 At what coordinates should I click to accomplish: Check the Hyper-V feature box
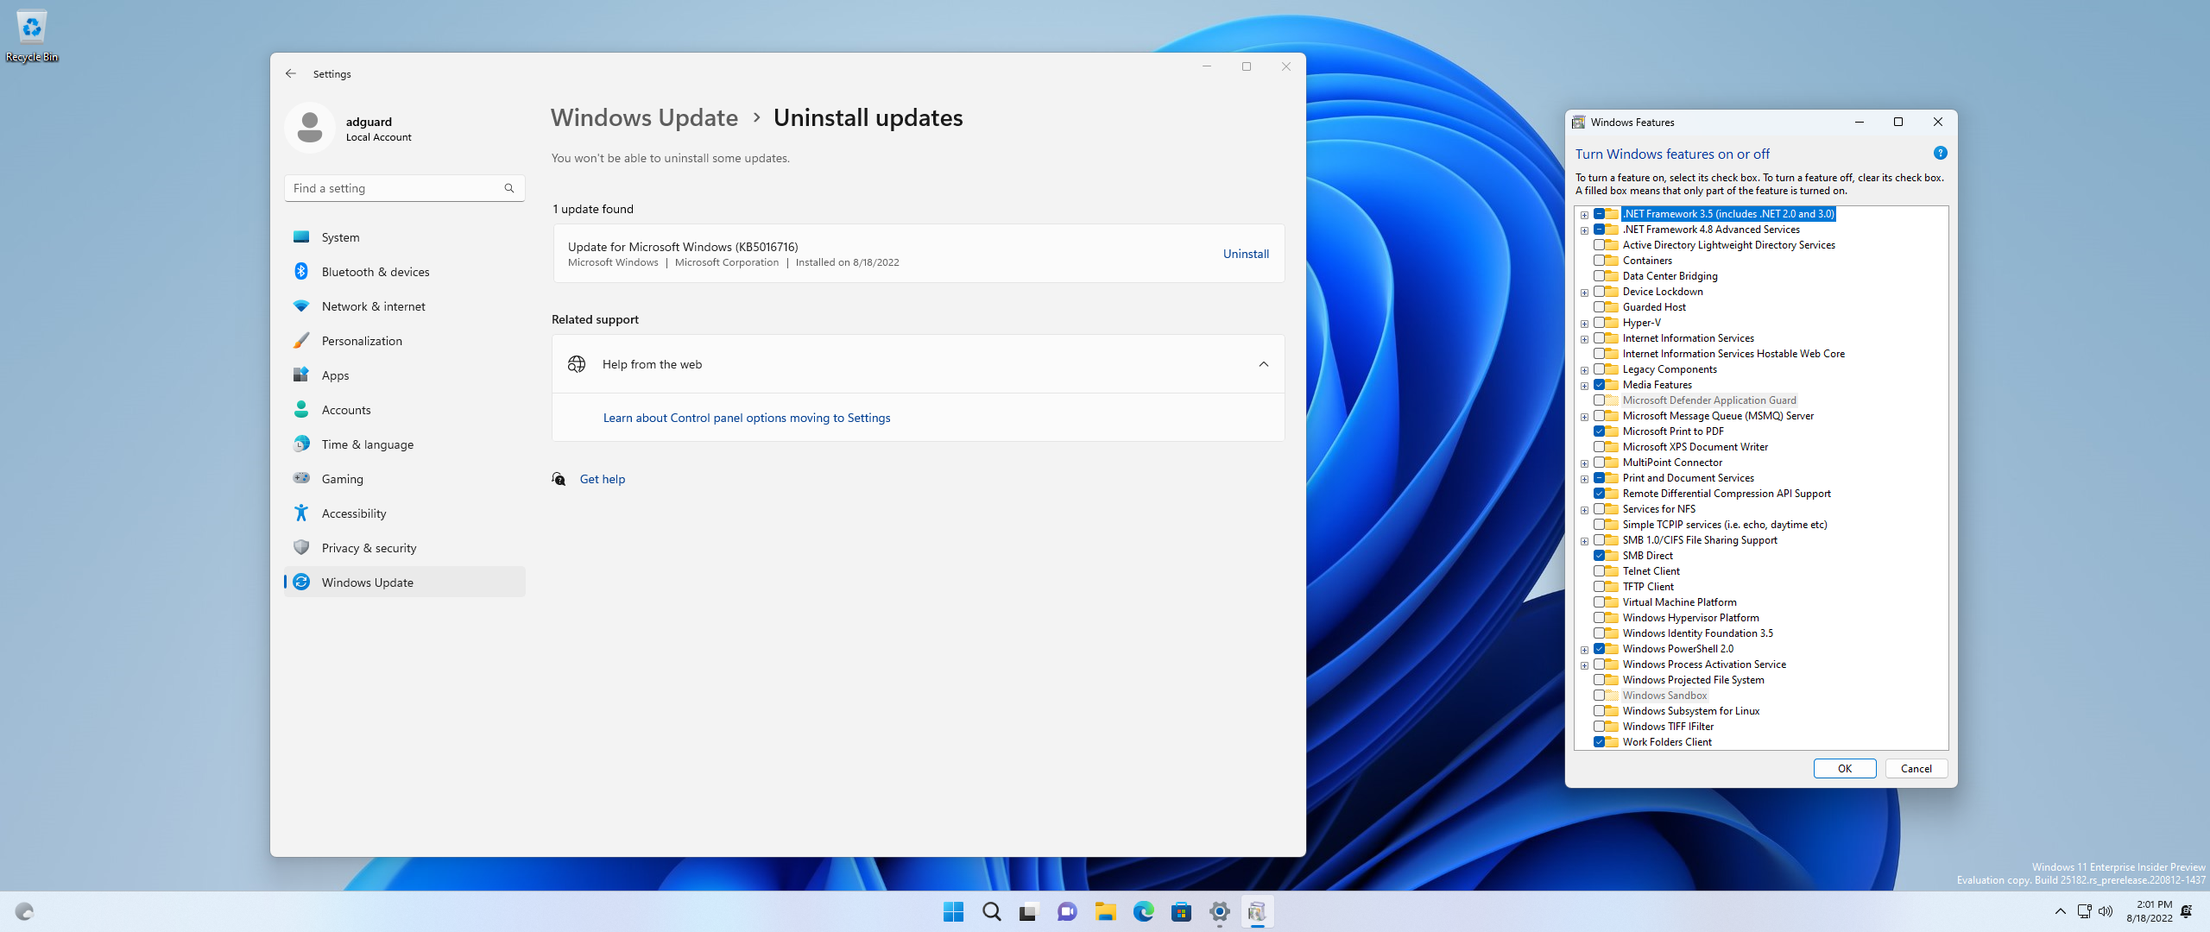point(1600,323)
